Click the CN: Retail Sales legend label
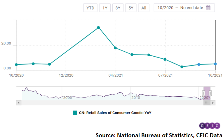 click(115, 113)
